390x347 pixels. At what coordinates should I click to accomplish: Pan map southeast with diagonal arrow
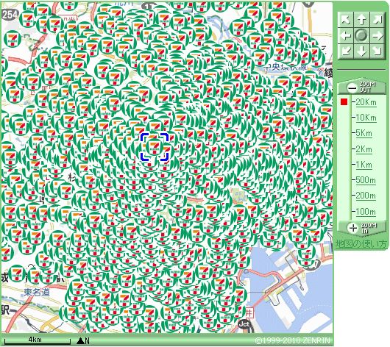[x=377, y=51]
